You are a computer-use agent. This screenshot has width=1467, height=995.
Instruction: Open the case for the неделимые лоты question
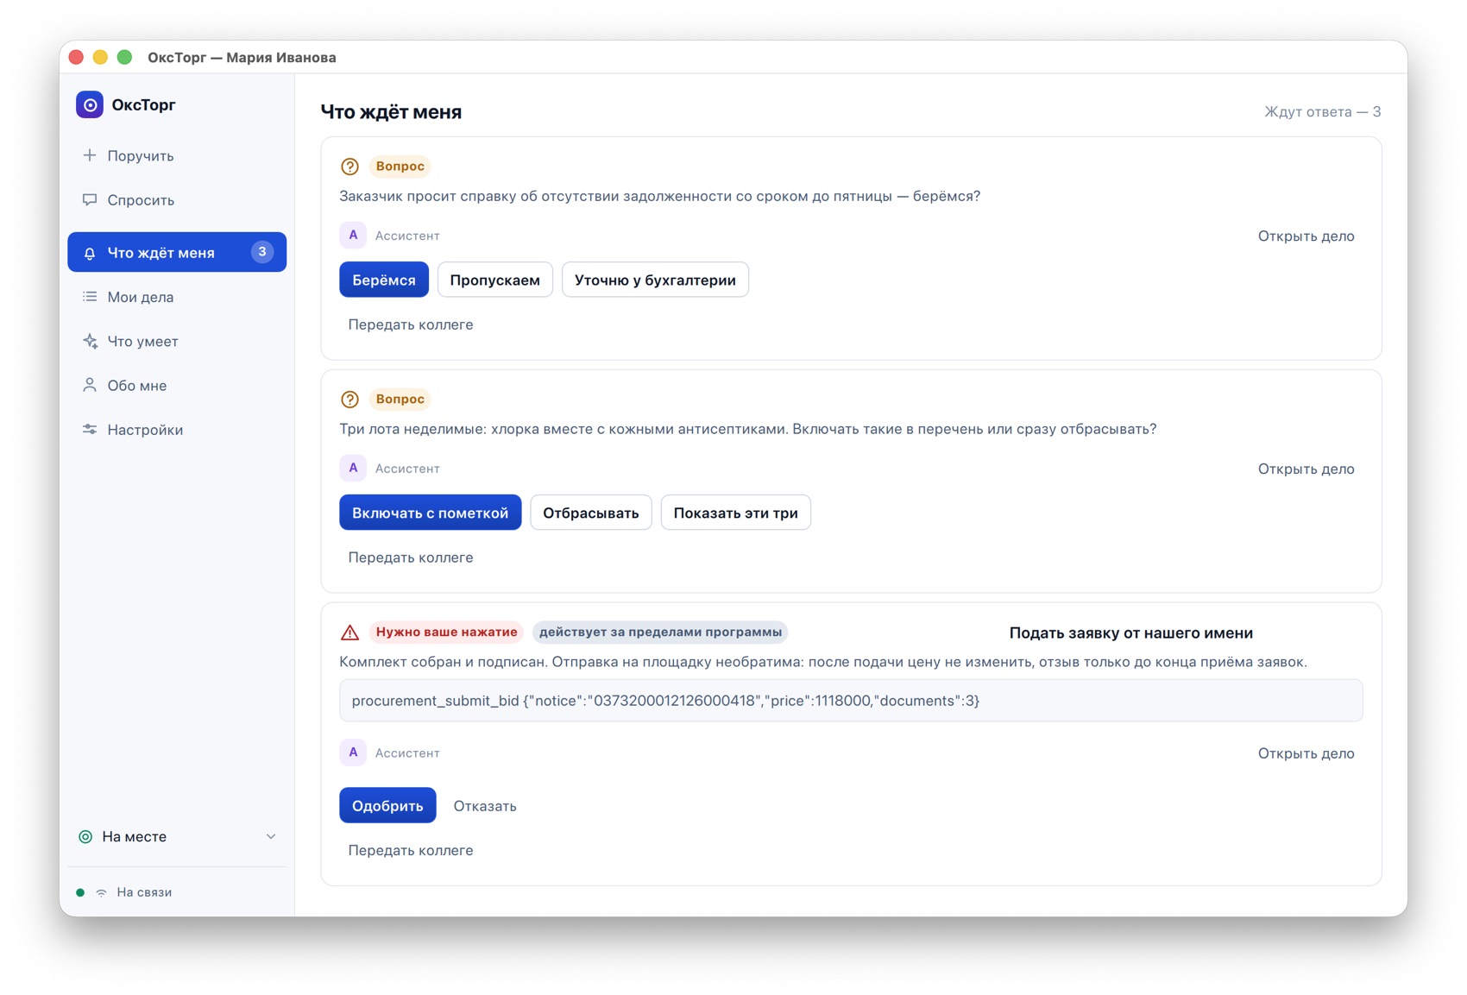(1306, 469)
